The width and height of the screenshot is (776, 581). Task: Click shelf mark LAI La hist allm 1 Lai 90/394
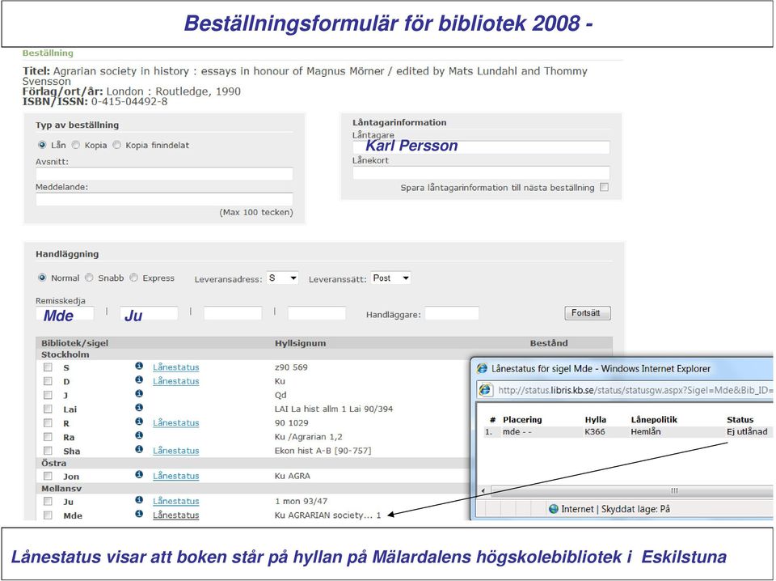coord(334,409)
